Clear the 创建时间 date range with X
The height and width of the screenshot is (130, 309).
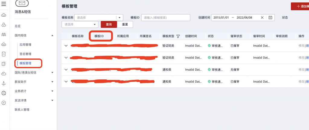[262, 17]
